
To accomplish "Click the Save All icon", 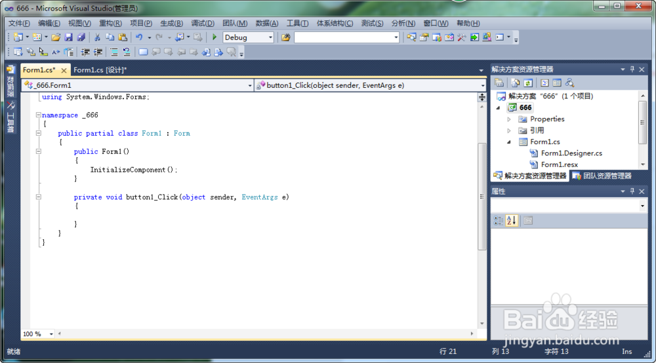I will pos(81,37).
